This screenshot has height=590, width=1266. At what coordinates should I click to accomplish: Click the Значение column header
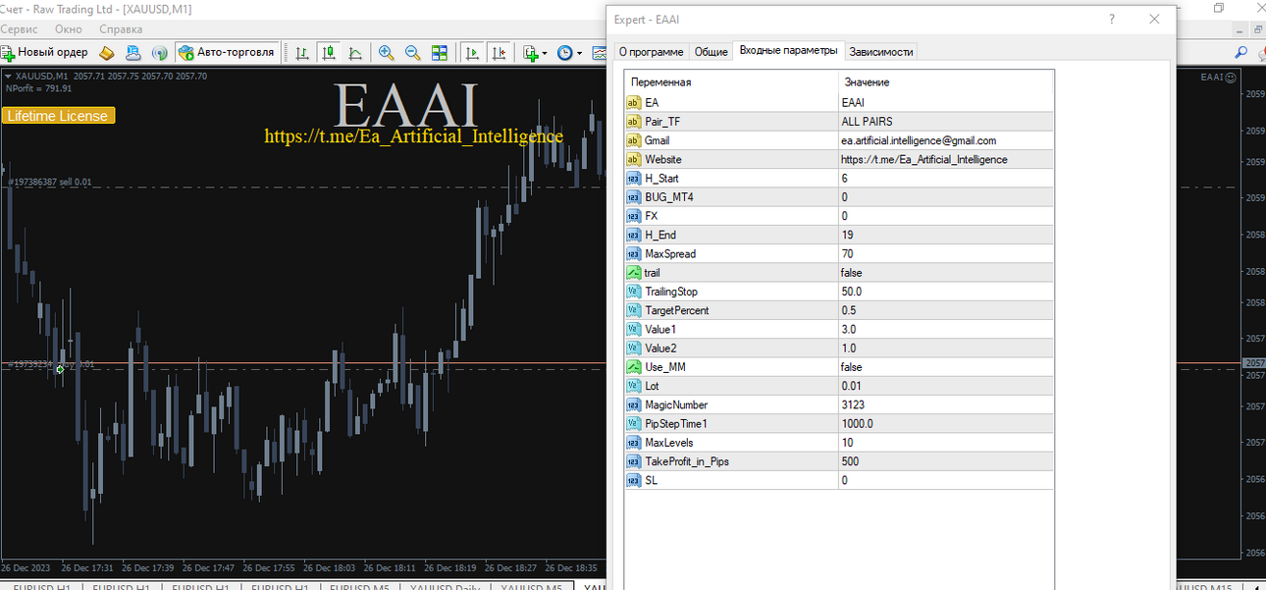tap(946, 81)
